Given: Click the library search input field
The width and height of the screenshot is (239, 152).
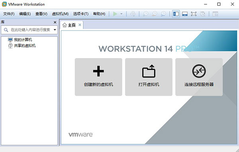Looking at the screenshot, I should coord(29,30).
